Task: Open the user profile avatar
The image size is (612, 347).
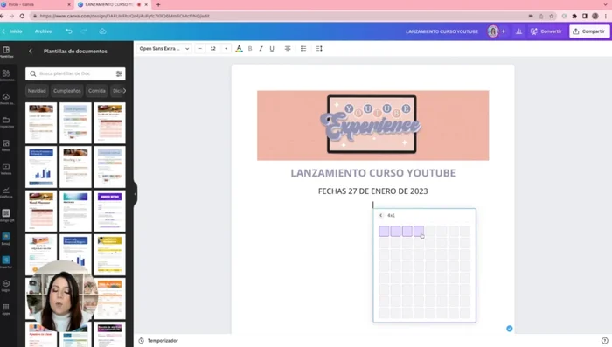Action: pos(493,31)
